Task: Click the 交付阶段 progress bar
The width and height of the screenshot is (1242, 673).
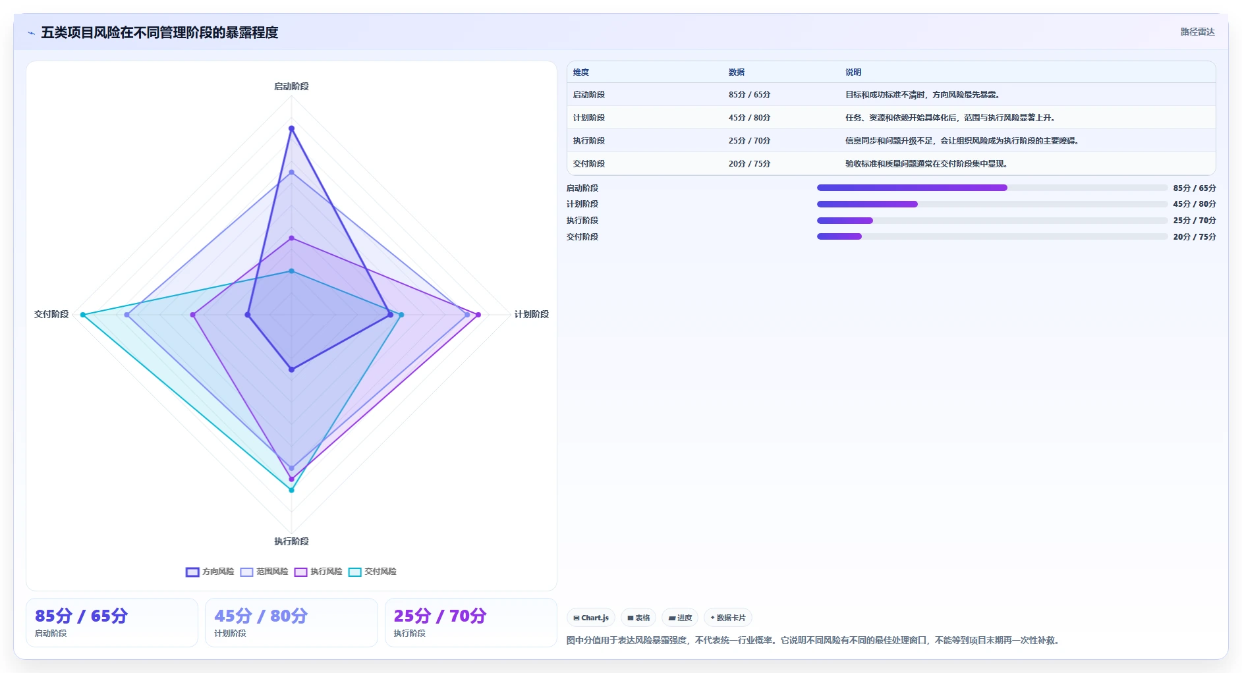Action: [x=992, y=236]
